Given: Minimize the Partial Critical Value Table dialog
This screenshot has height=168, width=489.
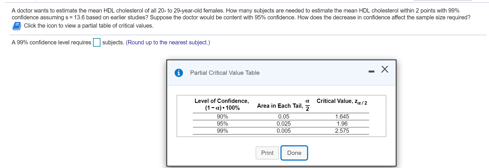Looking at the screenshot, I should pyautogui.click(x=371, y=71).
